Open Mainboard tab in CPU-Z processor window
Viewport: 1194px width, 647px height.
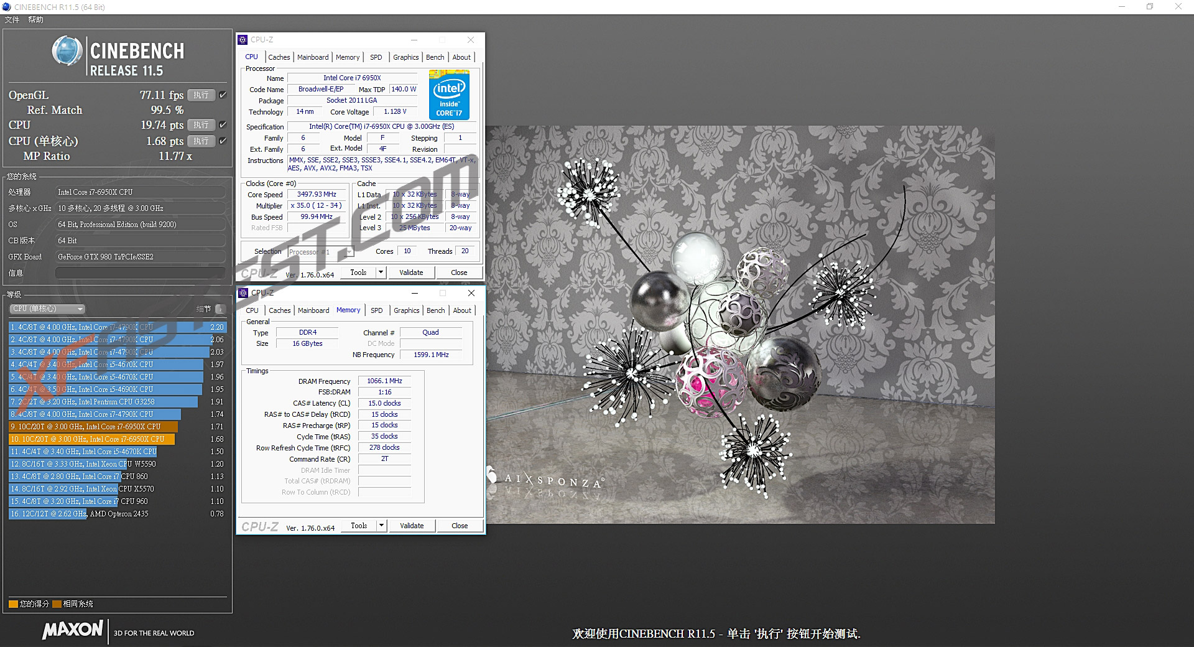[313, 57]
